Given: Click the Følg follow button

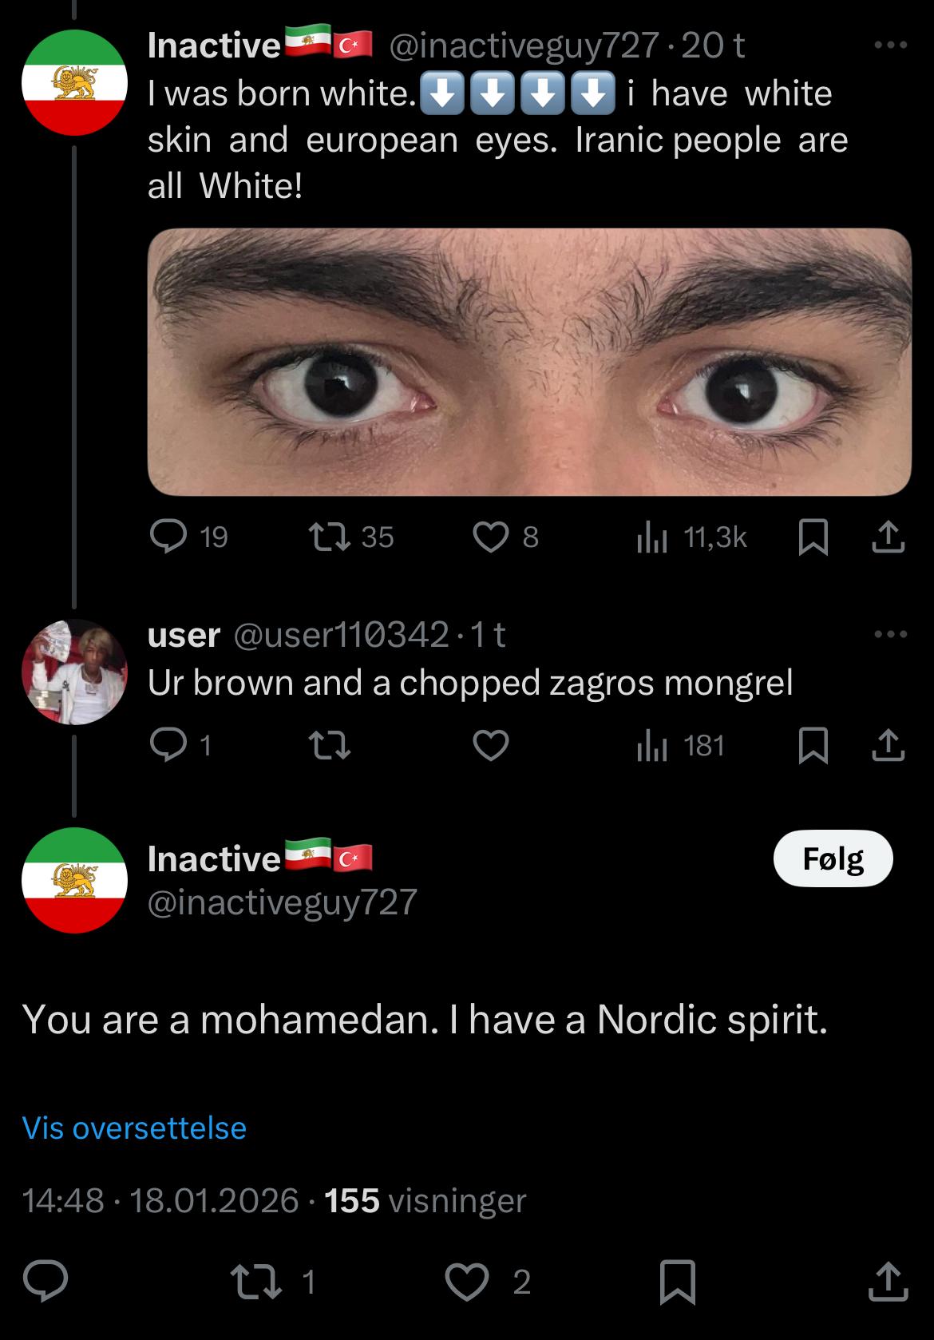Looking at the screenshot, I should coord(833,858).
